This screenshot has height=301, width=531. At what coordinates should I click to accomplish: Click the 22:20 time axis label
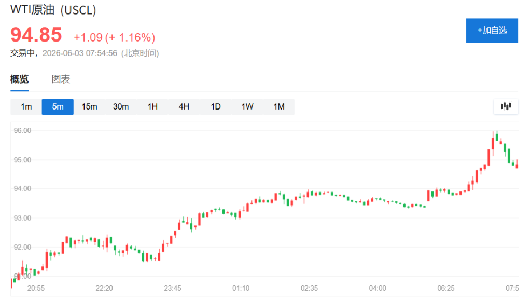click(104, 288)
